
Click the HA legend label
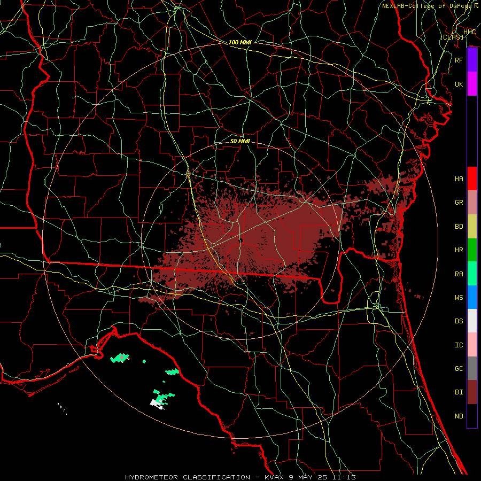tap(459, 179)
